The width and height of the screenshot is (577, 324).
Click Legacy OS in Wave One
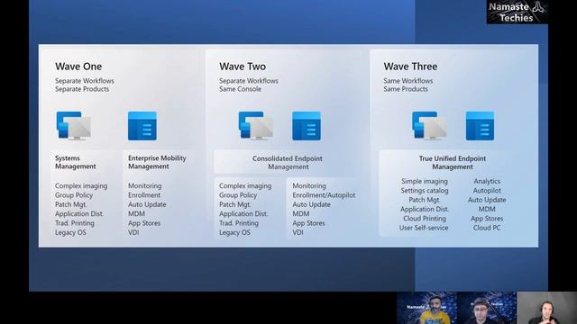pos(70,232)
